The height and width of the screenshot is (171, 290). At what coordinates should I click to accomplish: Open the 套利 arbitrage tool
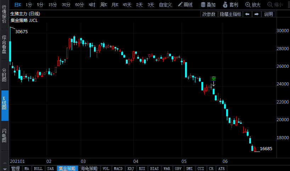230,5
